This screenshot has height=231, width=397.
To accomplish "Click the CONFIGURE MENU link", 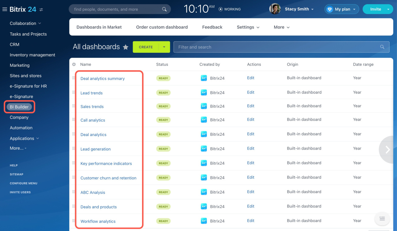I will click(24, 183).
